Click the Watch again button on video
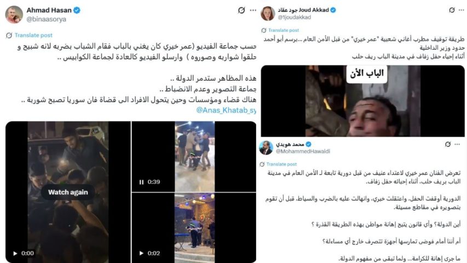Image resolution: width=467 pixels, height=263 pixels. (x=68, y=192)
